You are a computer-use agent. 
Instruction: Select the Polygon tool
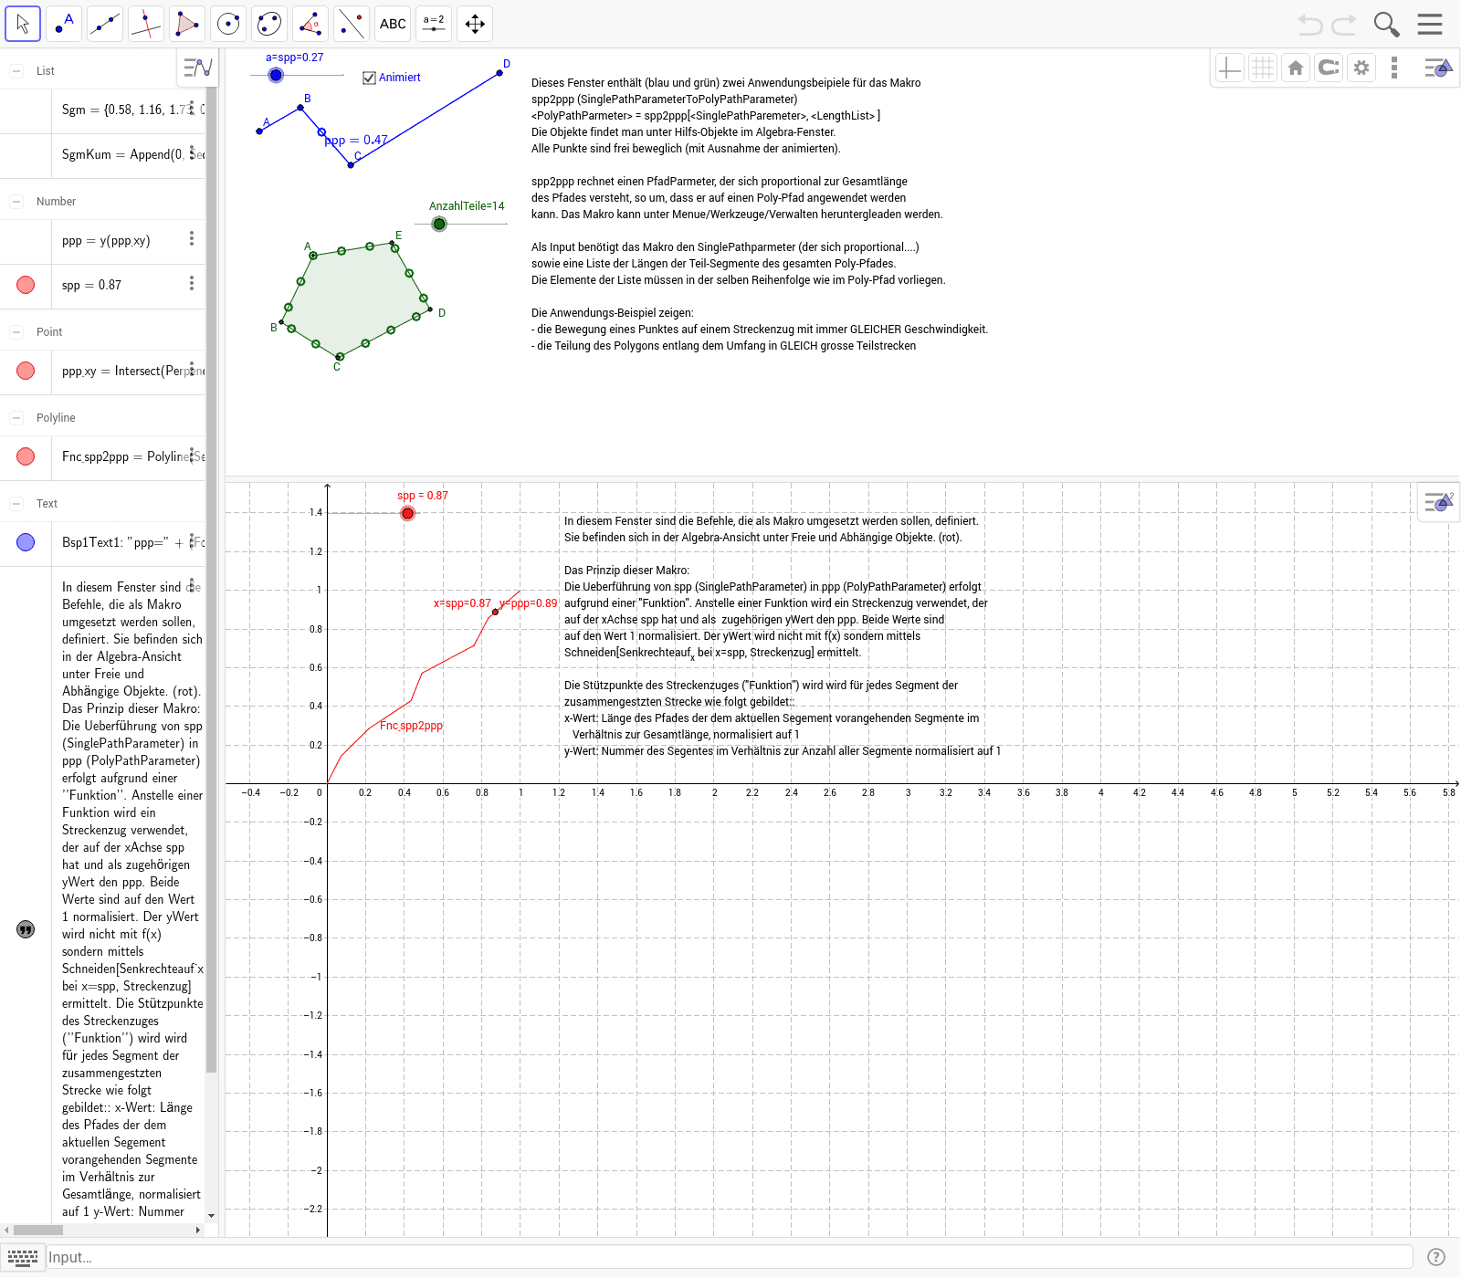(x=187, y=24)
